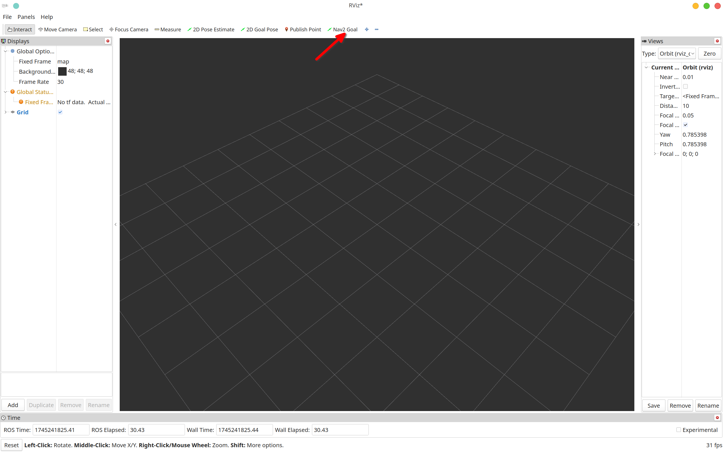
Task: Toggle the Grid display checkbox
Action: click(x=60, y=112)
